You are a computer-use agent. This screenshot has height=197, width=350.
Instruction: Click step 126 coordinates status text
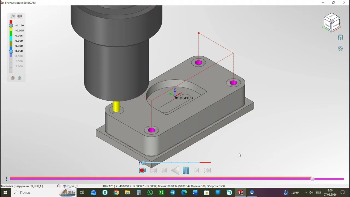tap(130, 186)
